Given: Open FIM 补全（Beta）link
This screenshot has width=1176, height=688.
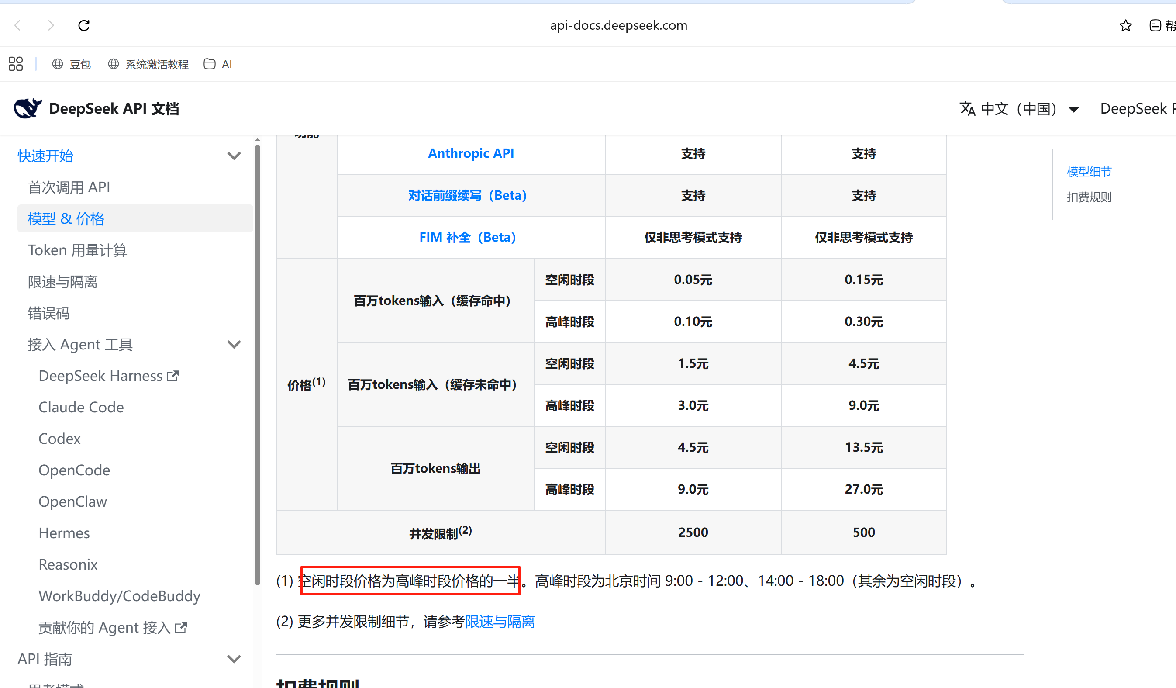Looking at the screenshot, I should [467, 237].
